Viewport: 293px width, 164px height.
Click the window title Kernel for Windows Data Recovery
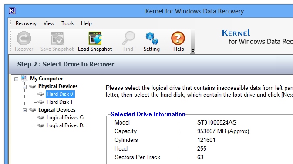195,11
